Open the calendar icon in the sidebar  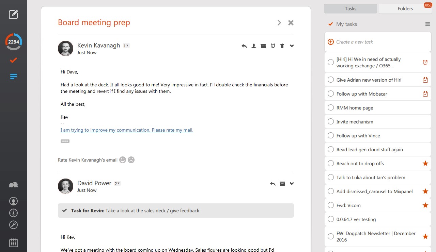coord(13,242)
